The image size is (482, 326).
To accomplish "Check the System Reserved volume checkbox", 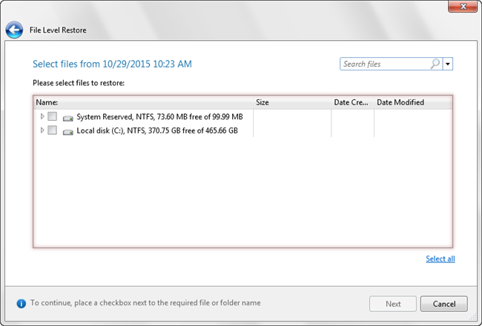I will click(52, 116).
